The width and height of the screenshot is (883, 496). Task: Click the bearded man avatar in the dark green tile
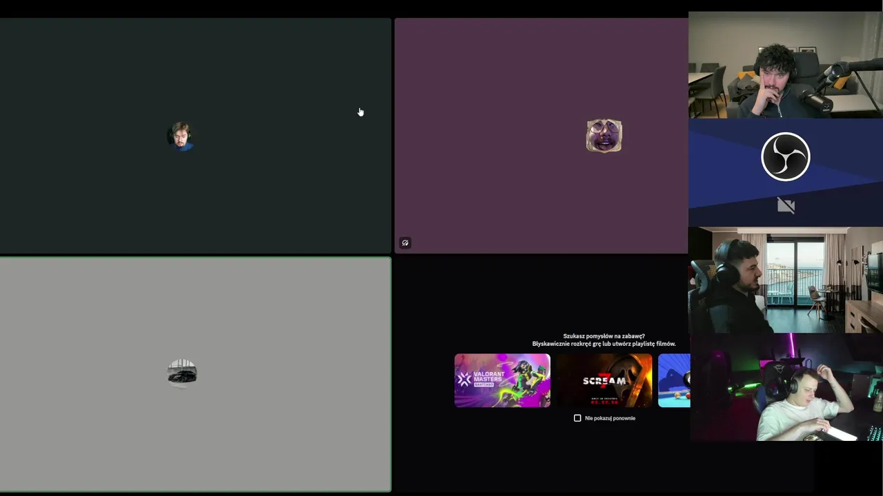point(181,136)
